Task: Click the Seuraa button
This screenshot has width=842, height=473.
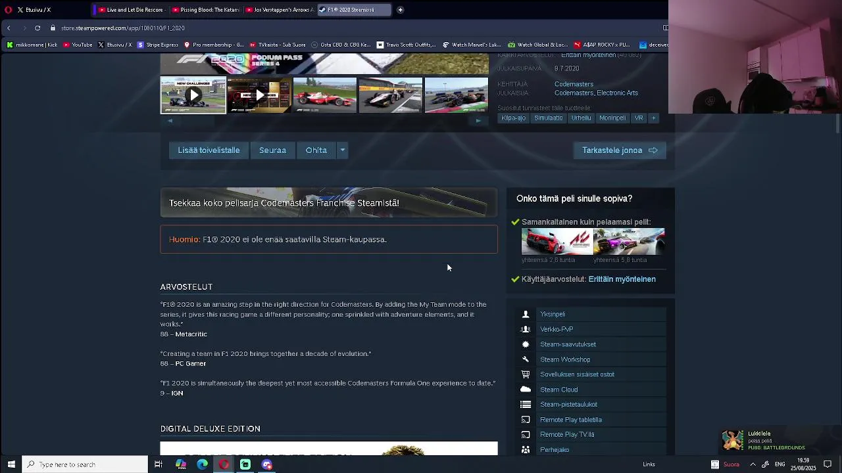Action: 272,150
